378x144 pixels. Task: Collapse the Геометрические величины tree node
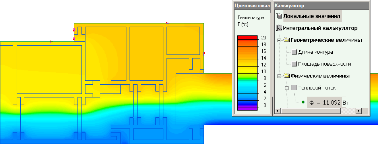[x=279, y=40]
